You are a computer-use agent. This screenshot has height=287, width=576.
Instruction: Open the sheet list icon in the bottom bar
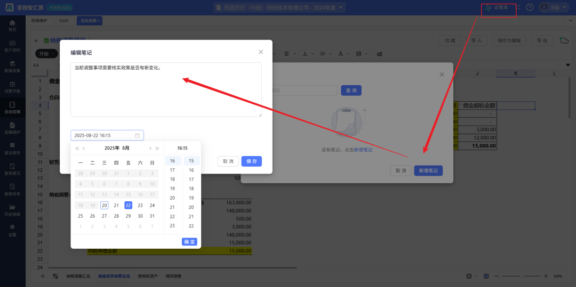pos(55,276)
